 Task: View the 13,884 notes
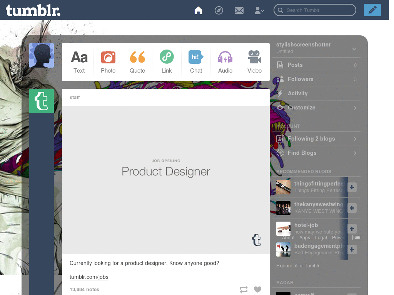pos(84,290)
